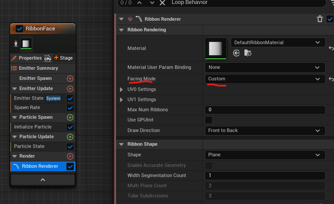Image resolution: width=334 pixels, height=204 pixels.
Task: Add a new Stage to the emitter
Action: 64,58
